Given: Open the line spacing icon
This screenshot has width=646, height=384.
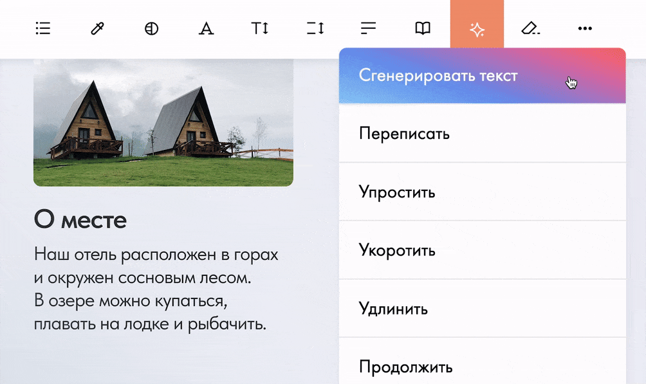Looking at the screenshot, I should point(315,28).
